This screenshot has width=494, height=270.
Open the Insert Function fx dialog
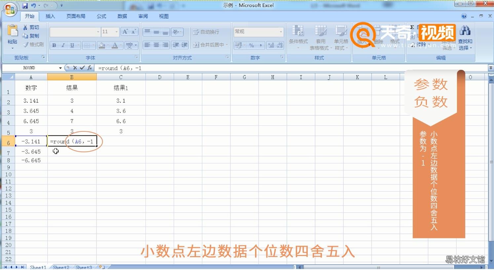click(90, 68)
